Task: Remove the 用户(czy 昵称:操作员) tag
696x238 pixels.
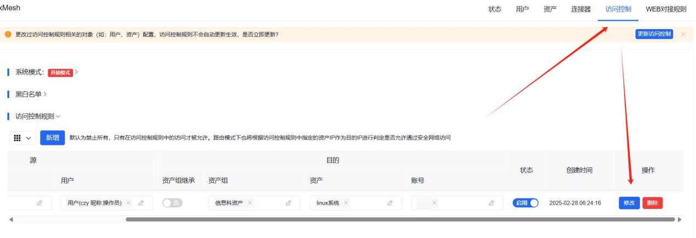Action: (128, 203)
